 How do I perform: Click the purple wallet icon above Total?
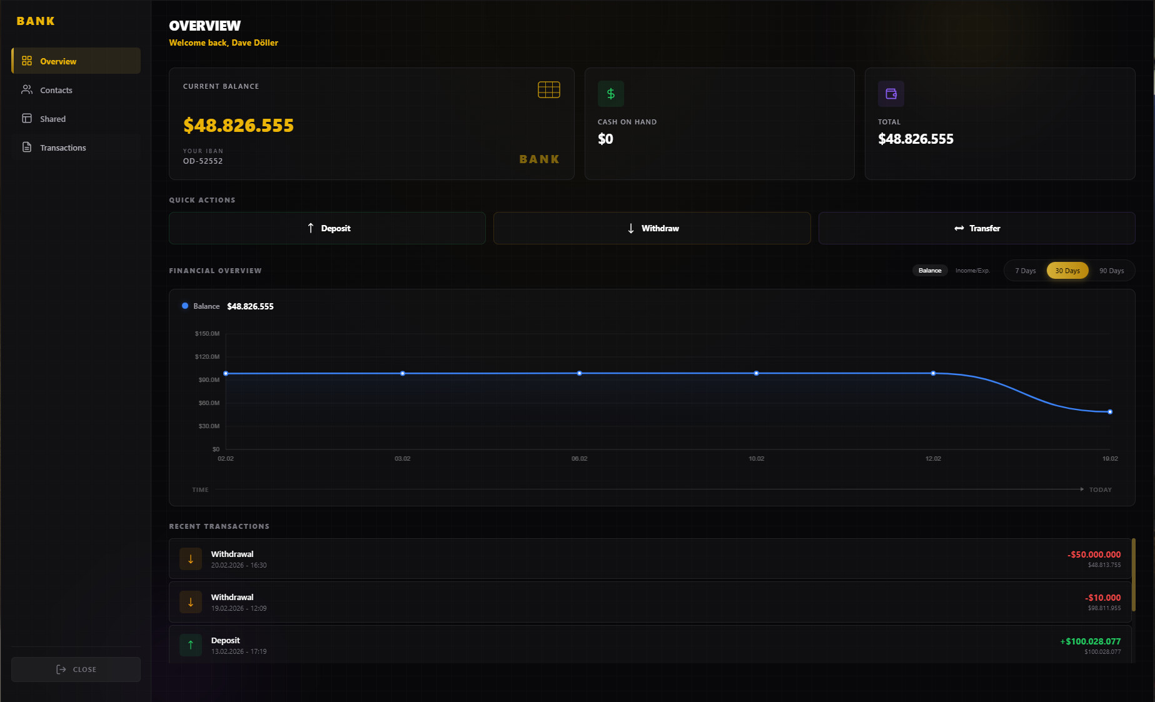click(x=890, y=94)
